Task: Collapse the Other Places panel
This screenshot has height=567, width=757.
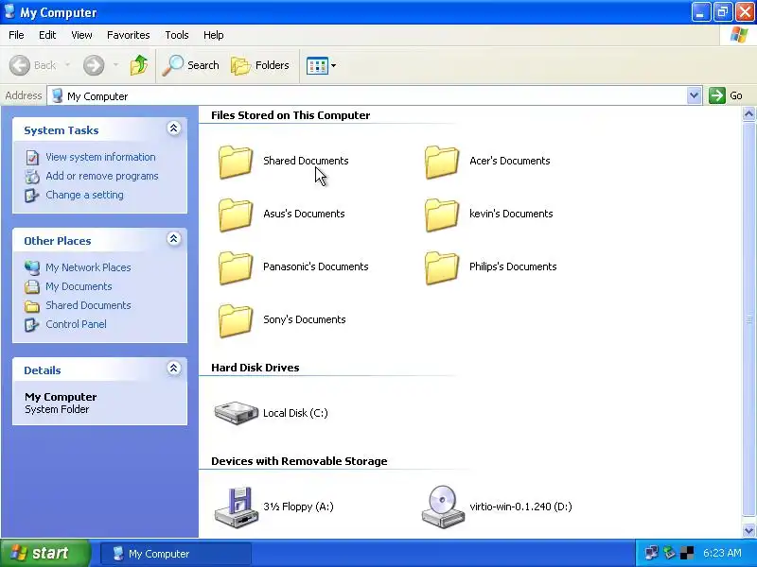Action: click(x=174, y=239)
